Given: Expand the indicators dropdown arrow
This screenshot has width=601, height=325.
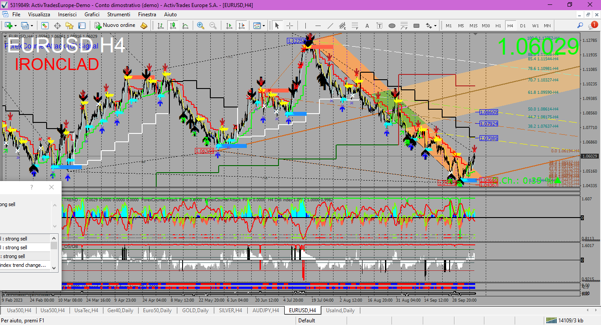Looking at the screenshot, I should pos(264,26).
